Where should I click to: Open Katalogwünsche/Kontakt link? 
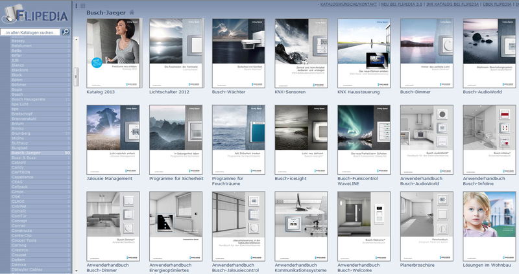point(350,5)
